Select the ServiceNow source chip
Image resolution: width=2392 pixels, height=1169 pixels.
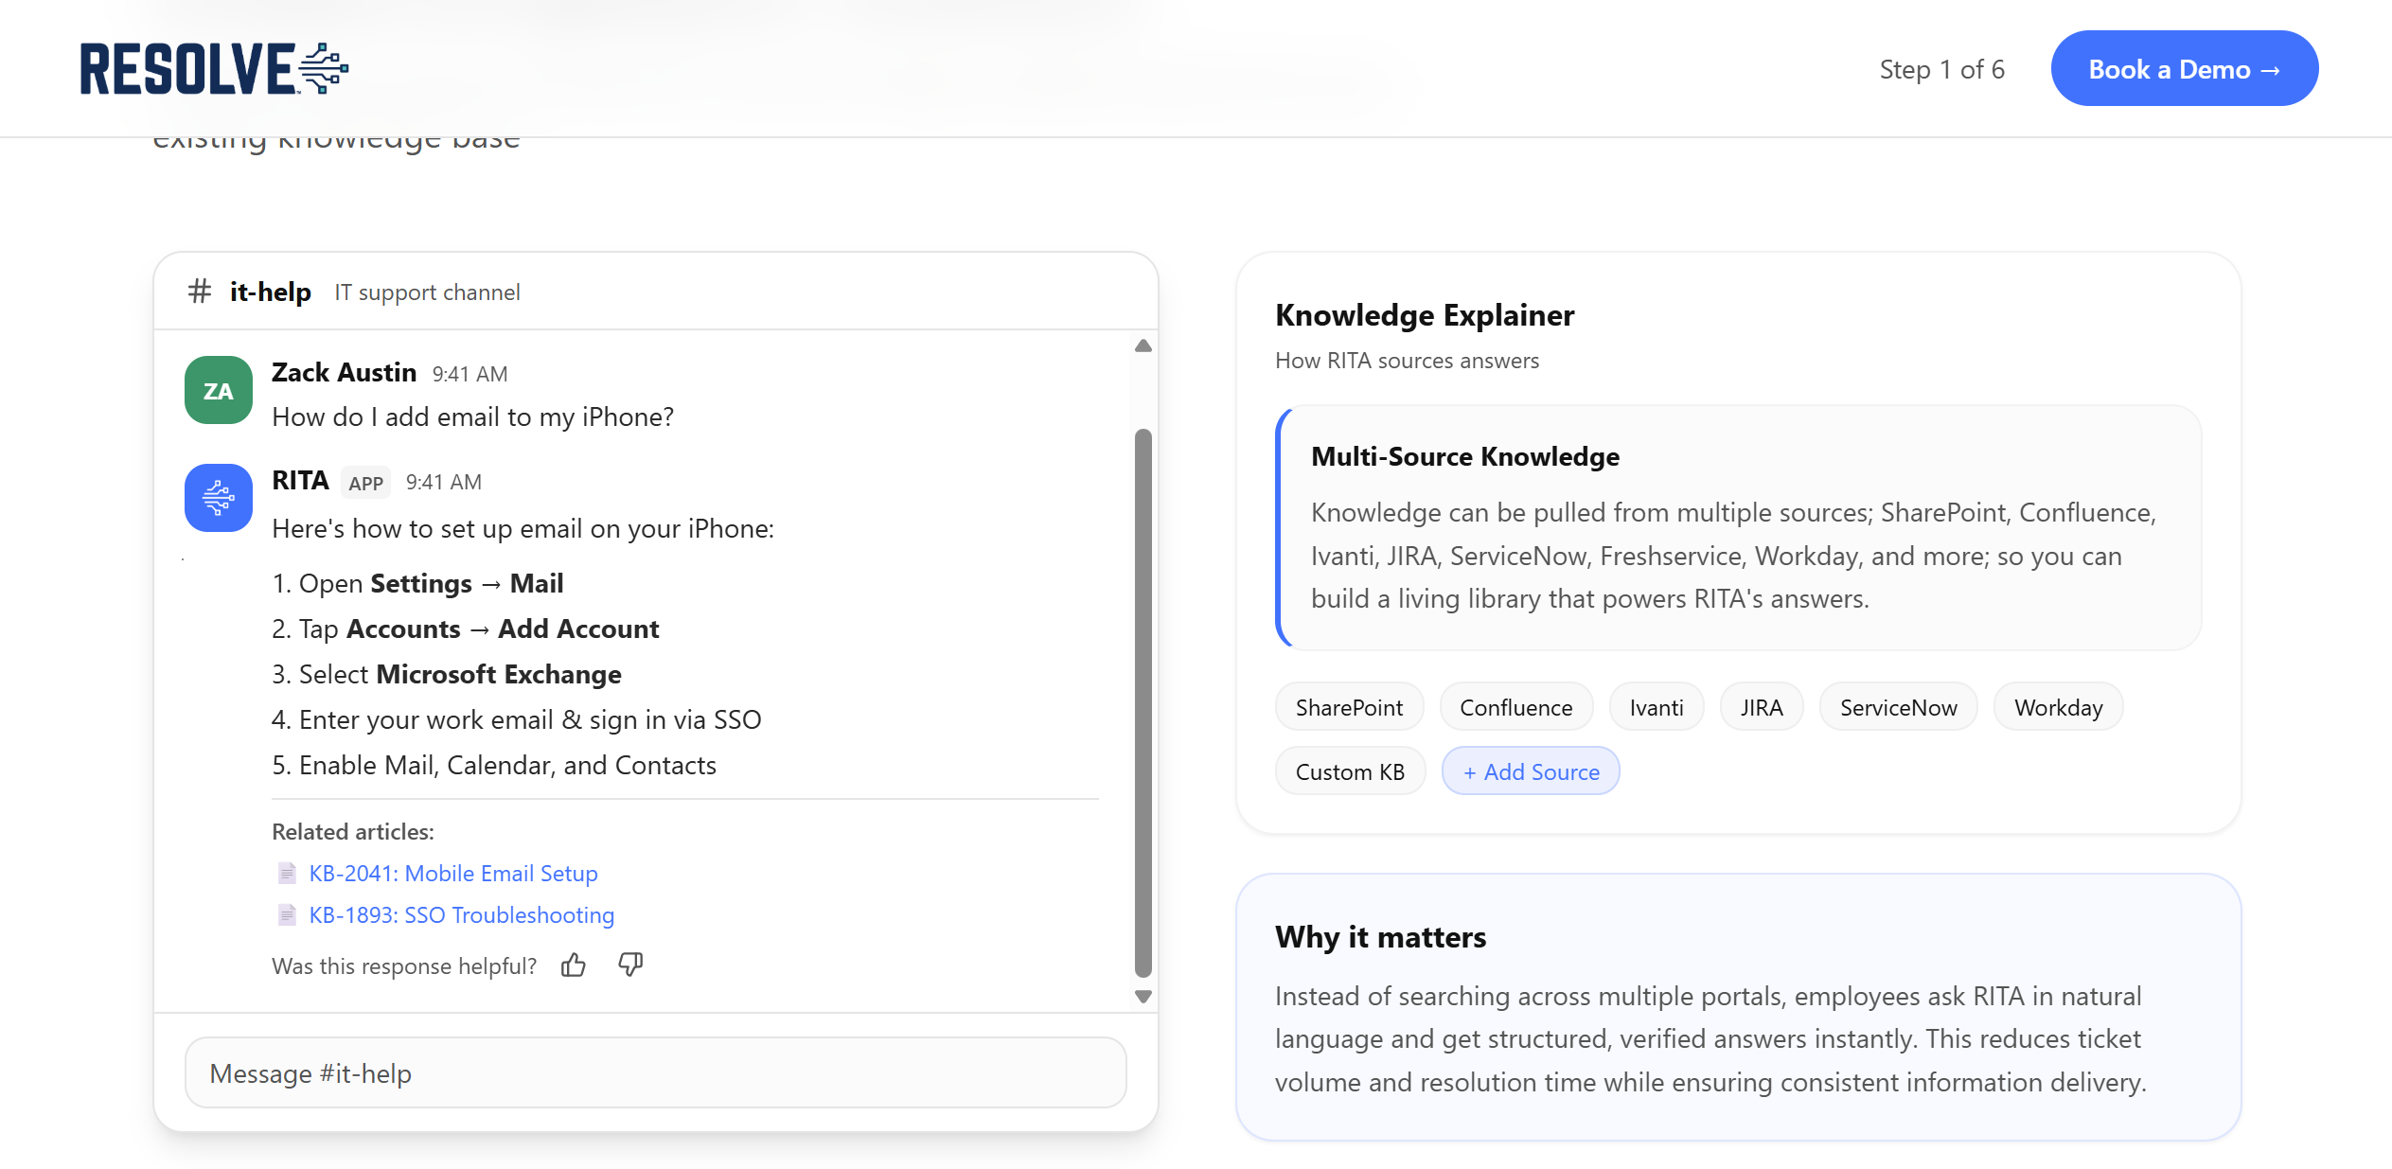(x=1898, y=708)
